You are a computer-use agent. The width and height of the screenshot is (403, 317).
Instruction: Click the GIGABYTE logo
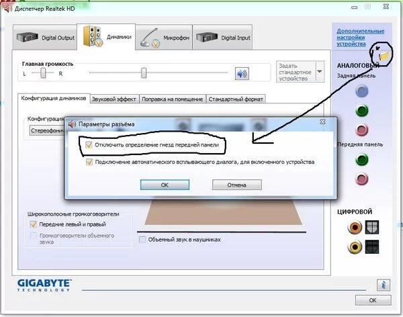(x=44, y=285)
